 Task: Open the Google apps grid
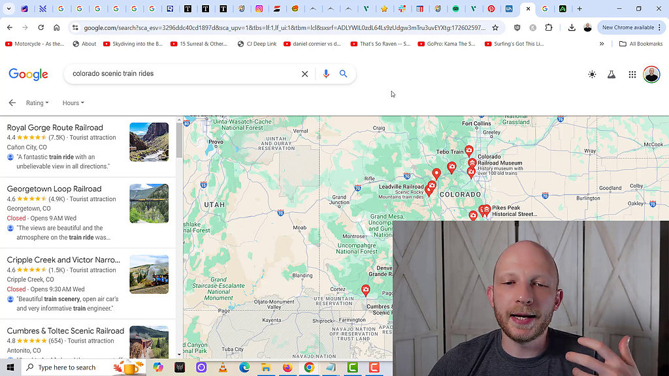(632, 74)
